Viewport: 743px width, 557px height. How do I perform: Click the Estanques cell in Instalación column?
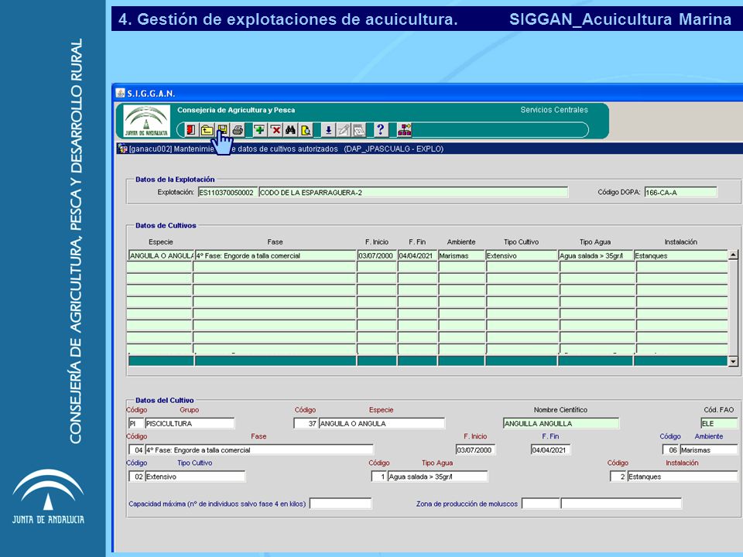[681, 255]
